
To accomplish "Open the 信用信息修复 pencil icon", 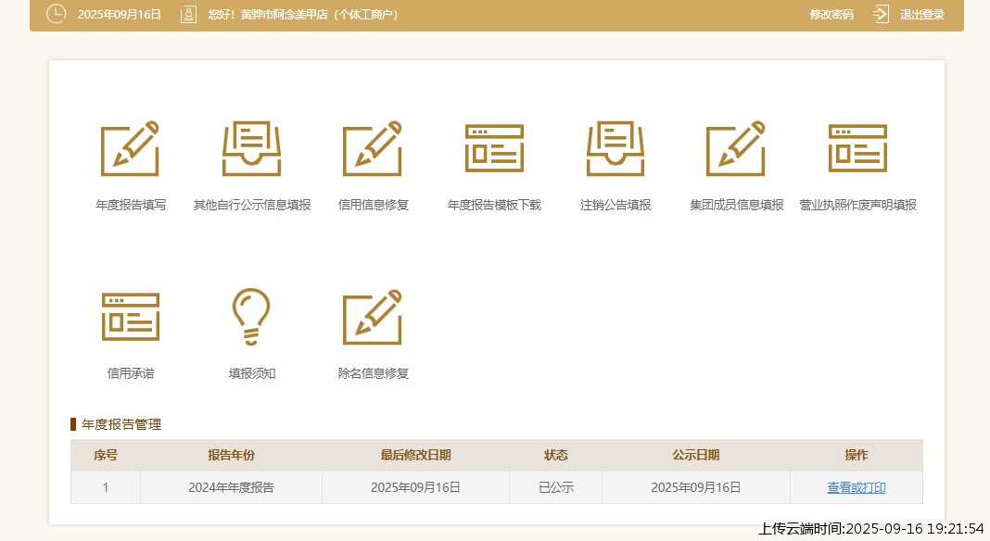I will [373, 148].
